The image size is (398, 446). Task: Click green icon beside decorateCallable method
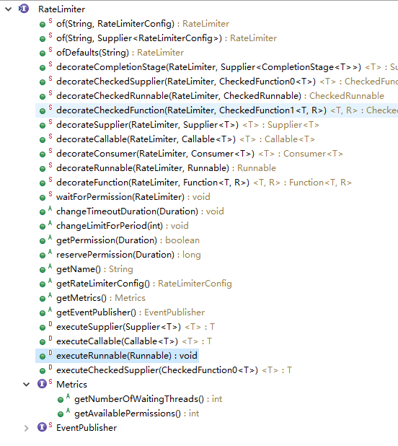pyautogui.click(x=43, y=140)
